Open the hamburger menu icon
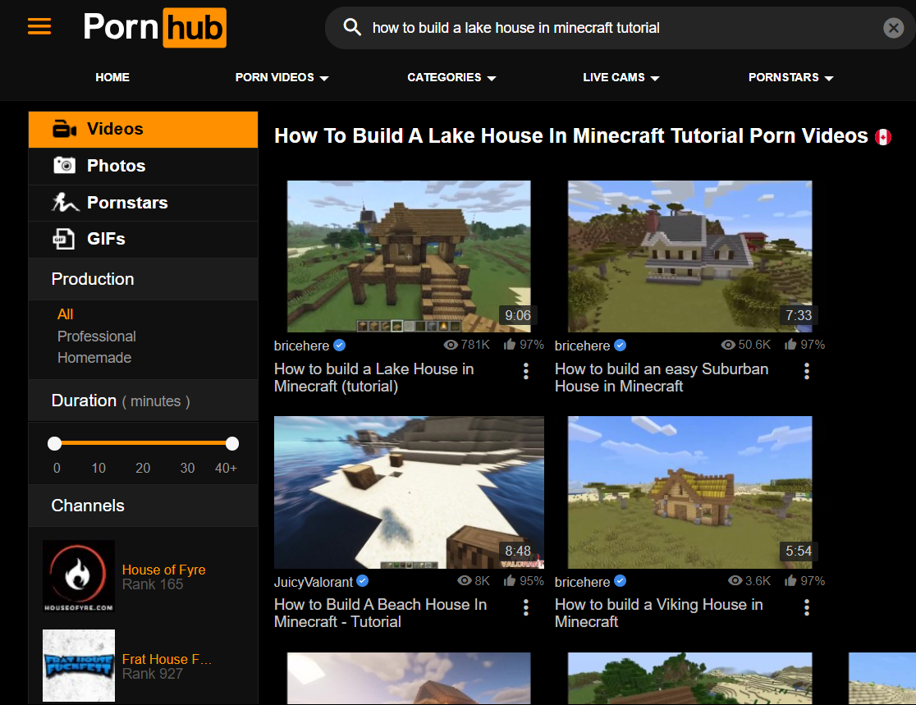Viewport: 916px width, 705px height. coord(39,27)
